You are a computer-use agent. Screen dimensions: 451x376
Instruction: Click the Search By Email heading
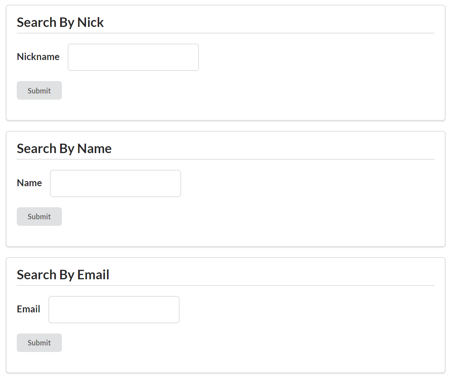coord(63,275)
